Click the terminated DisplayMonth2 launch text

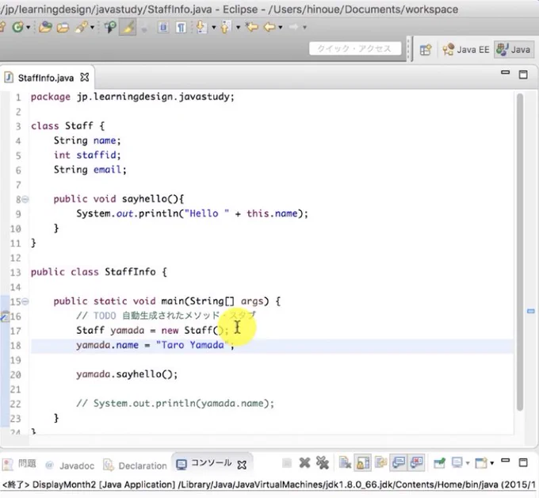click(x=269, y=485)
